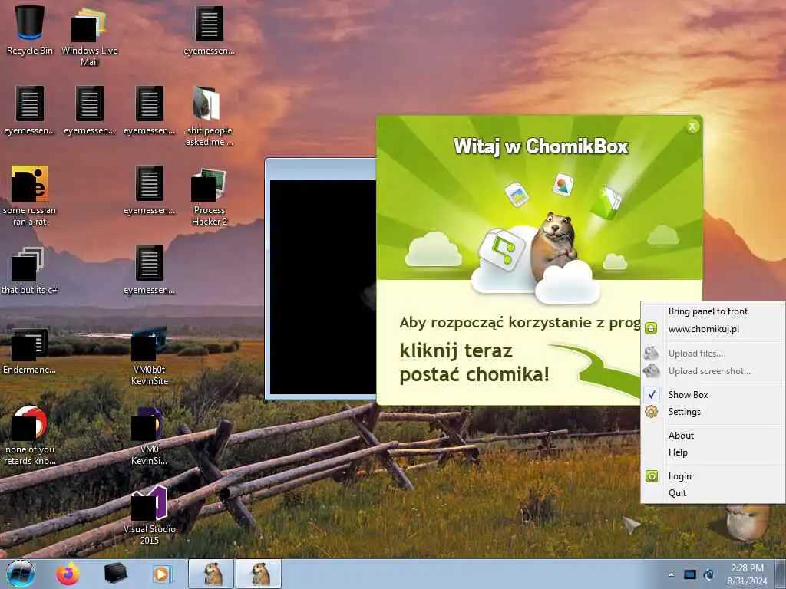Close the Witaj w ChomikBox welcome popup
This screenshot has height=589, width=786.
(x=692, y=127)
